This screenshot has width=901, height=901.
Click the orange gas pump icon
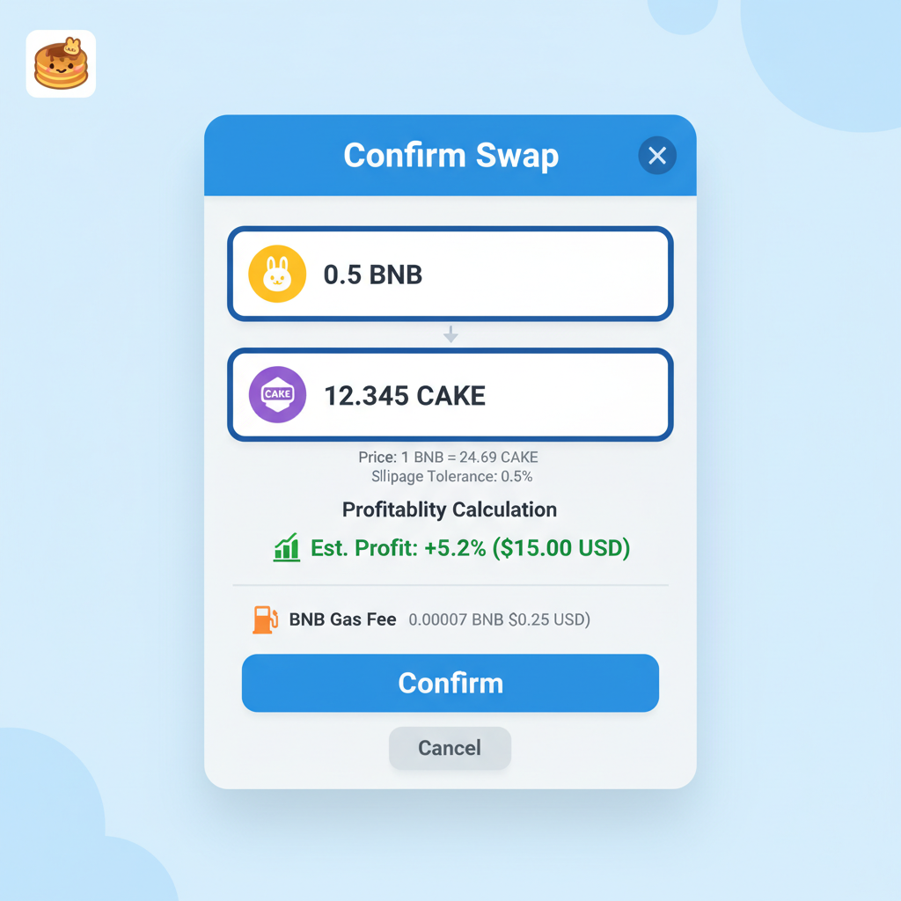[x=264, y=619]
